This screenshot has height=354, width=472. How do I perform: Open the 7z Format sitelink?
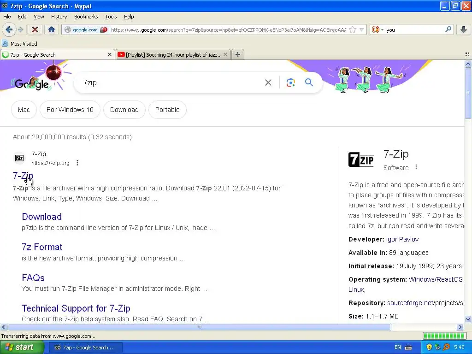(x=42, y=247)
